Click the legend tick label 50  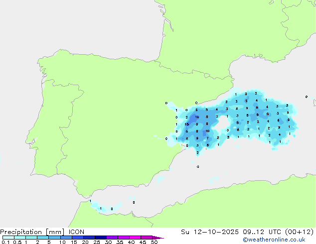click(x=154, y=242)
